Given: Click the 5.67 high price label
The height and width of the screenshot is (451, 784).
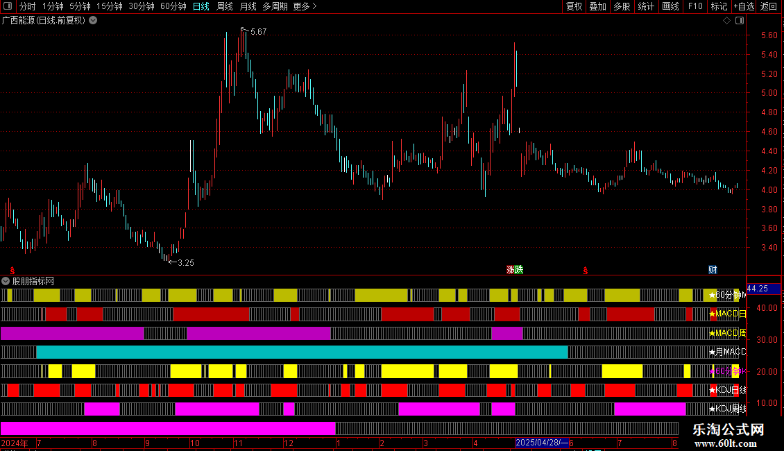Looking at the screenshot, I should point(259,31).
